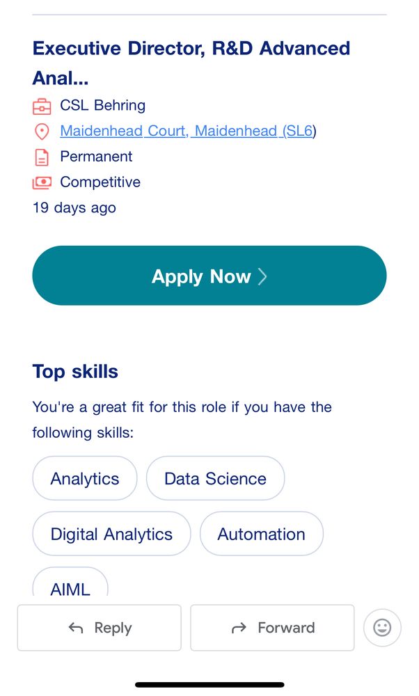Open the Executive Director job title
Image resolution: width=419 pixels, height=696 pixels.
click(191, 63)
